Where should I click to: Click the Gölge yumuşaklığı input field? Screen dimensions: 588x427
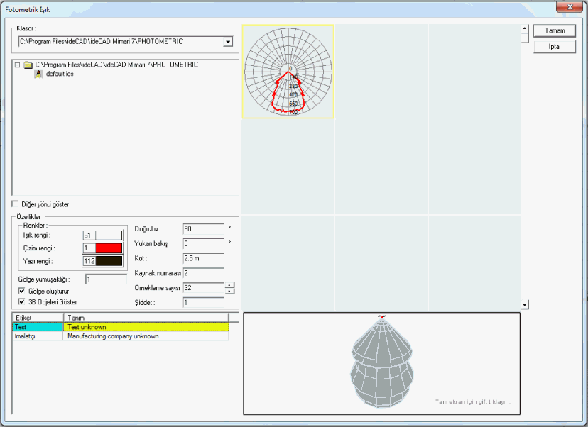pos(106,279)
